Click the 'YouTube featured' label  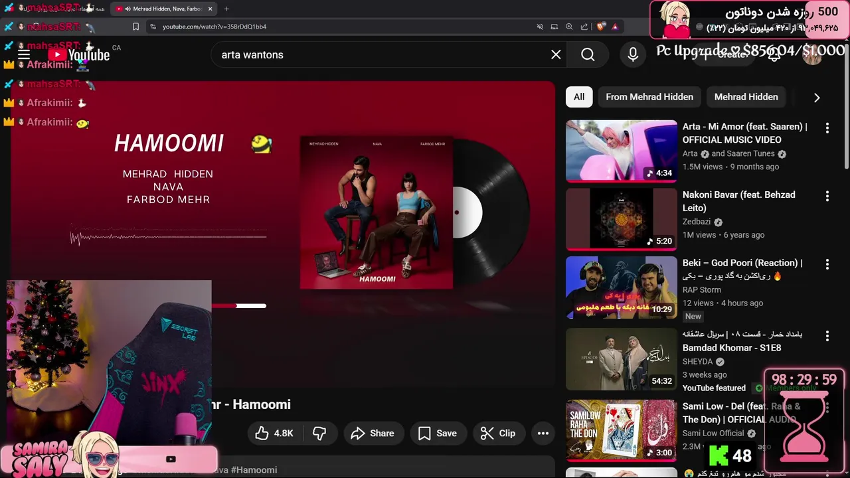point(714,388)
